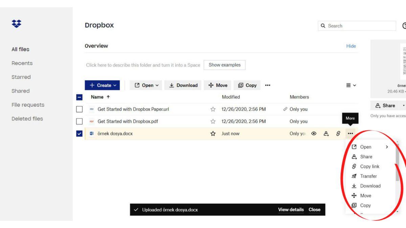Click the Hide link next to Overview
The height and width of the screenshot is (228, 406).
point(351,46)
